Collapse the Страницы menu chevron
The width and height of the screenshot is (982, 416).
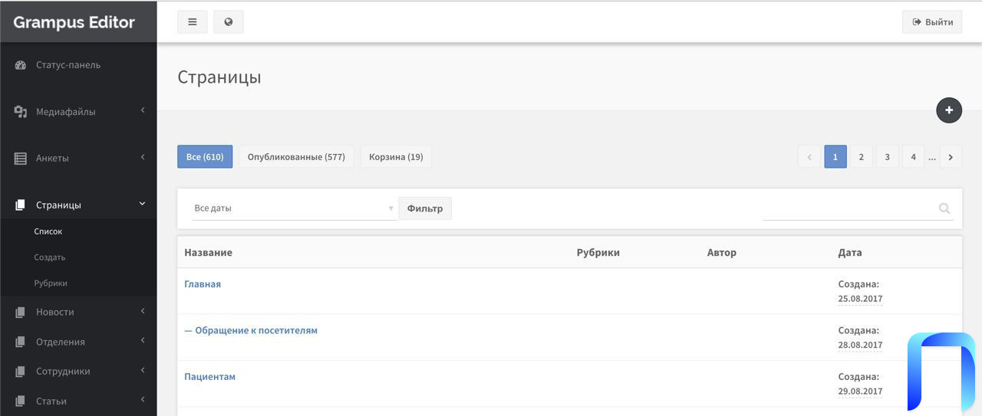[143, 204]
